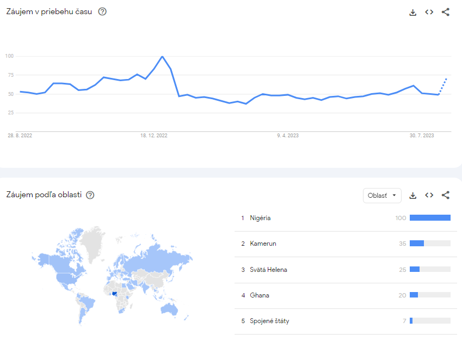The image size is (462, 340).
Task: Open embed code for the region map
Action: (x=429, y=195)
